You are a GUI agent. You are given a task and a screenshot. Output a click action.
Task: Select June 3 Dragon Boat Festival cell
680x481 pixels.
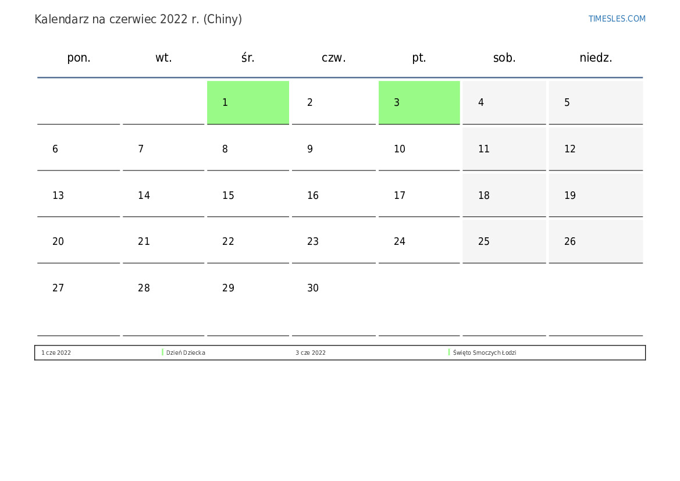point(419,102)
